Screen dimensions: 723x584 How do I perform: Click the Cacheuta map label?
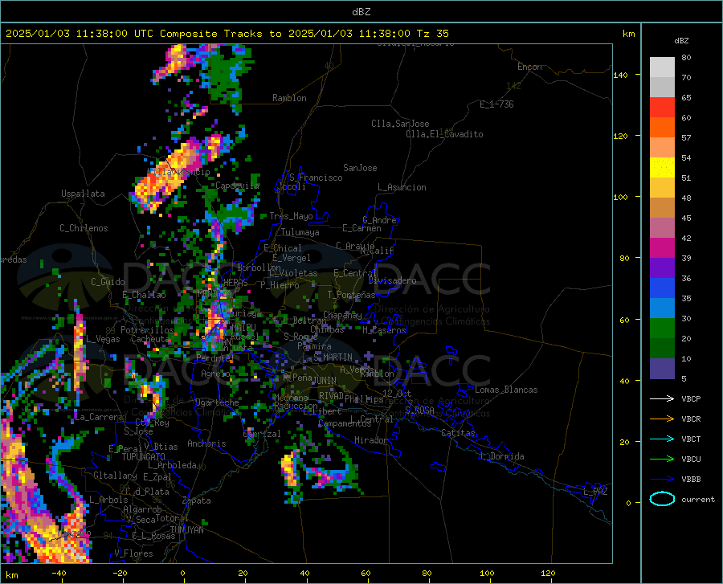click(150, 339)
